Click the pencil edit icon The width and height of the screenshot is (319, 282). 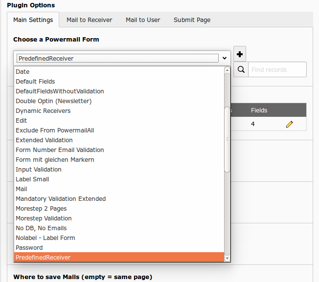(x=289, y=125)
